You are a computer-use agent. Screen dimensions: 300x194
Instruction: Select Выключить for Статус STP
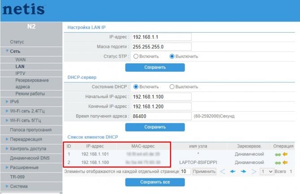coord(172,56)
